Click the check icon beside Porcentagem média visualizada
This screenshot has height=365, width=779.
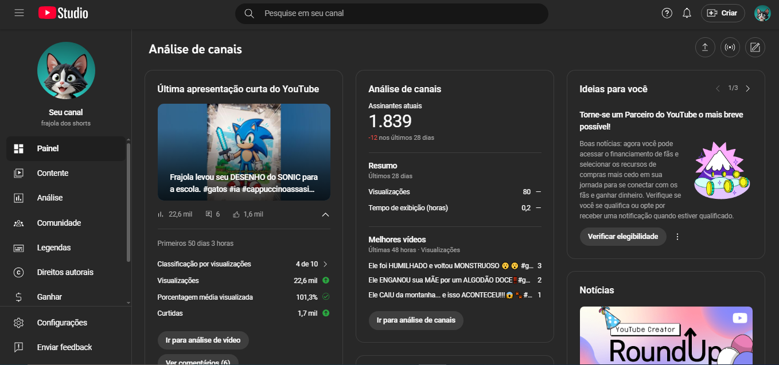click(x=326, y=297)
